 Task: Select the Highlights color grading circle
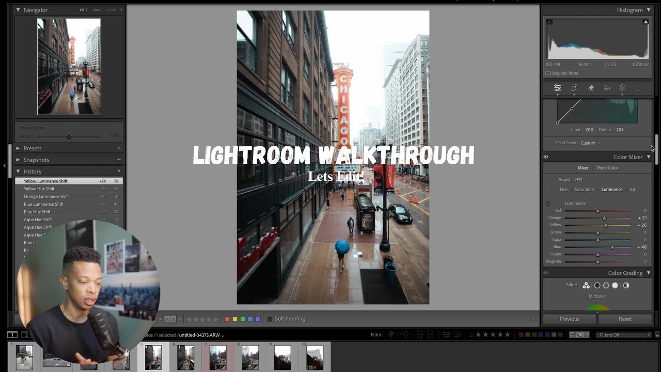615,285
